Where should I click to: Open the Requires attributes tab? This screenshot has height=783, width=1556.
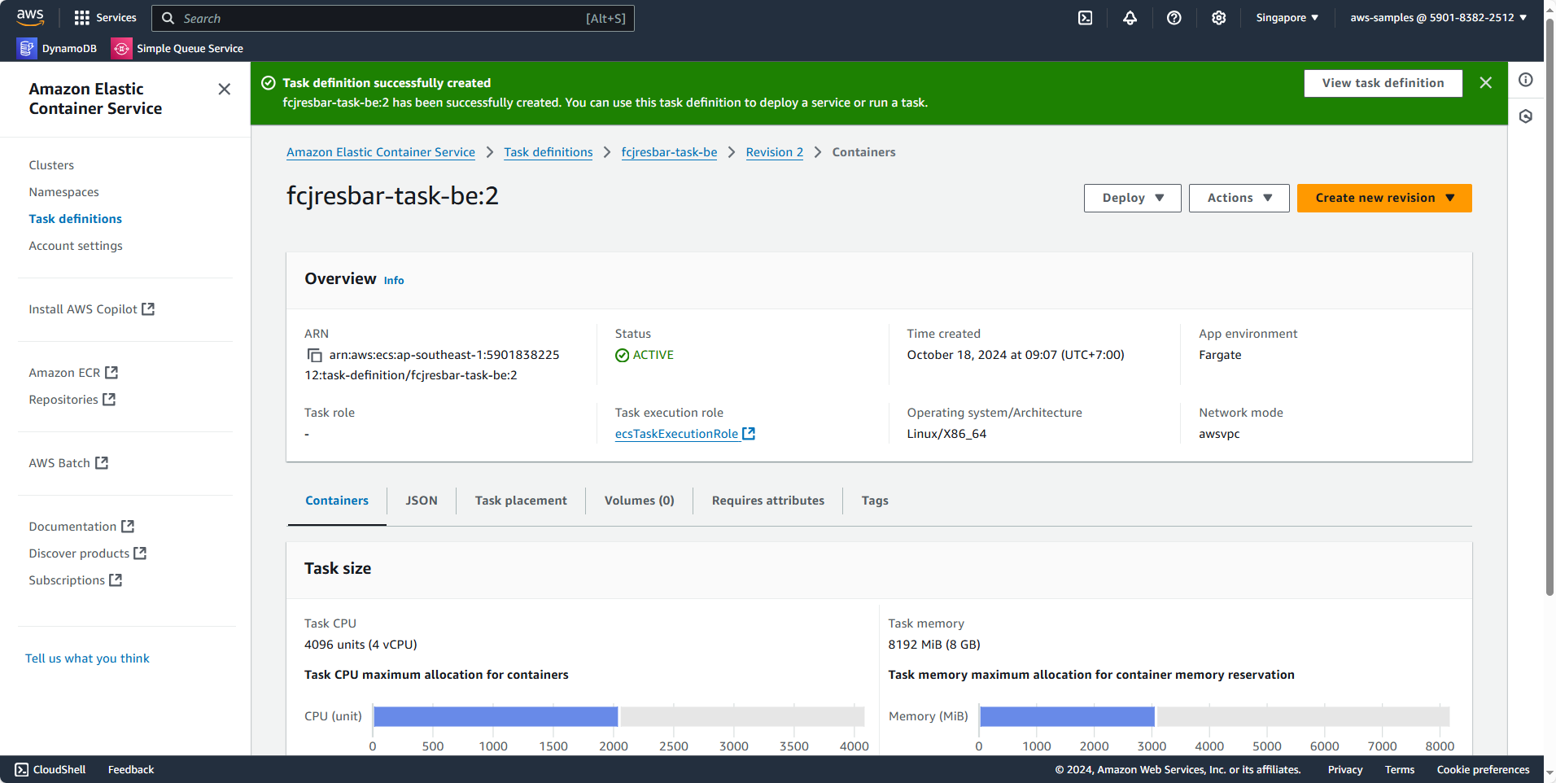pyautogui.click(x=768, y=501)
